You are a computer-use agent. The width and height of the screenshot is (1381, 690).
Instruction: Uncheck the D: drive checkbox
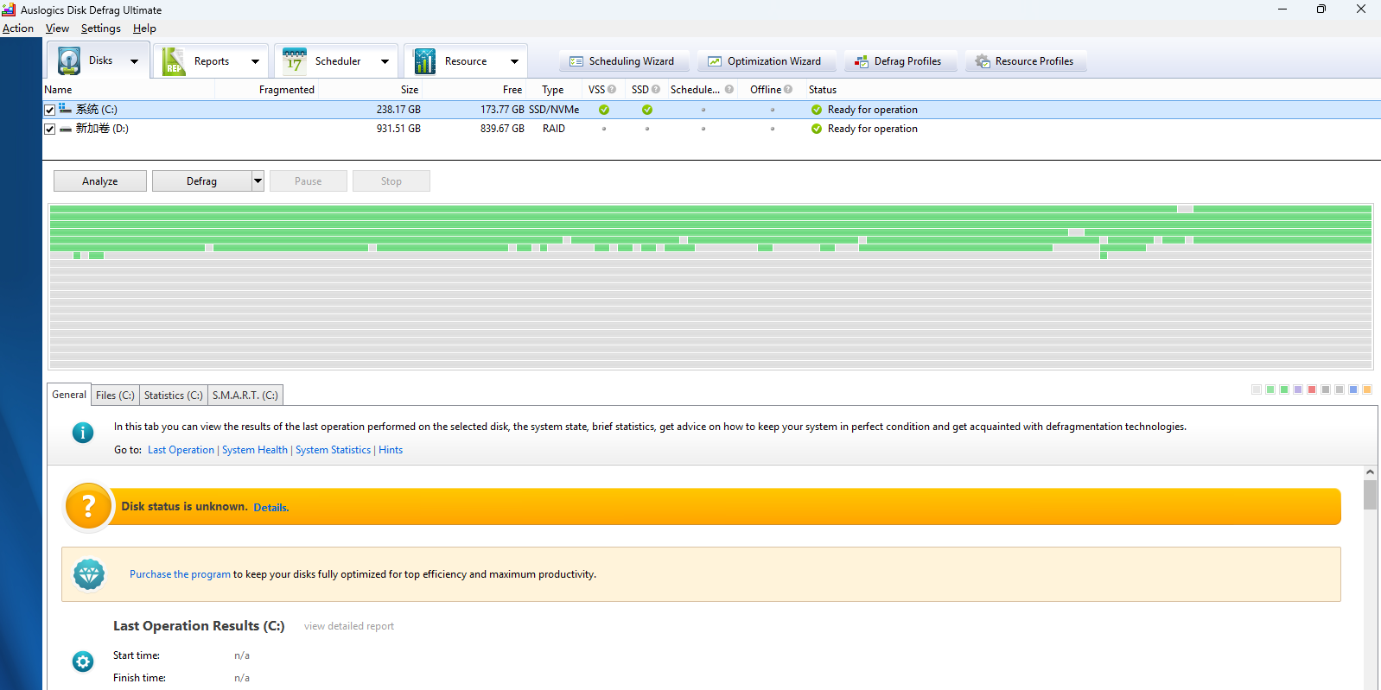pos(50,130)
